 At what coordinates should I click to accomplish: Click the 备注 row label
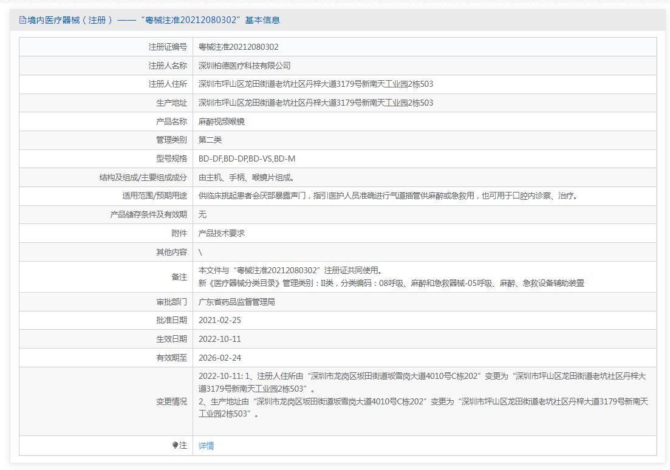point(179,277)
